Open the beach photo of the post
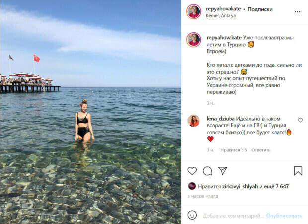308x224 pixels. click(x=90, y=112)
